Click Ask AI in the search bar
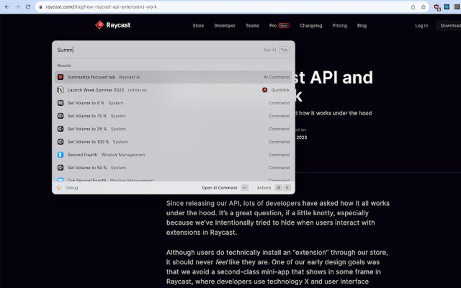 [270, 50]
